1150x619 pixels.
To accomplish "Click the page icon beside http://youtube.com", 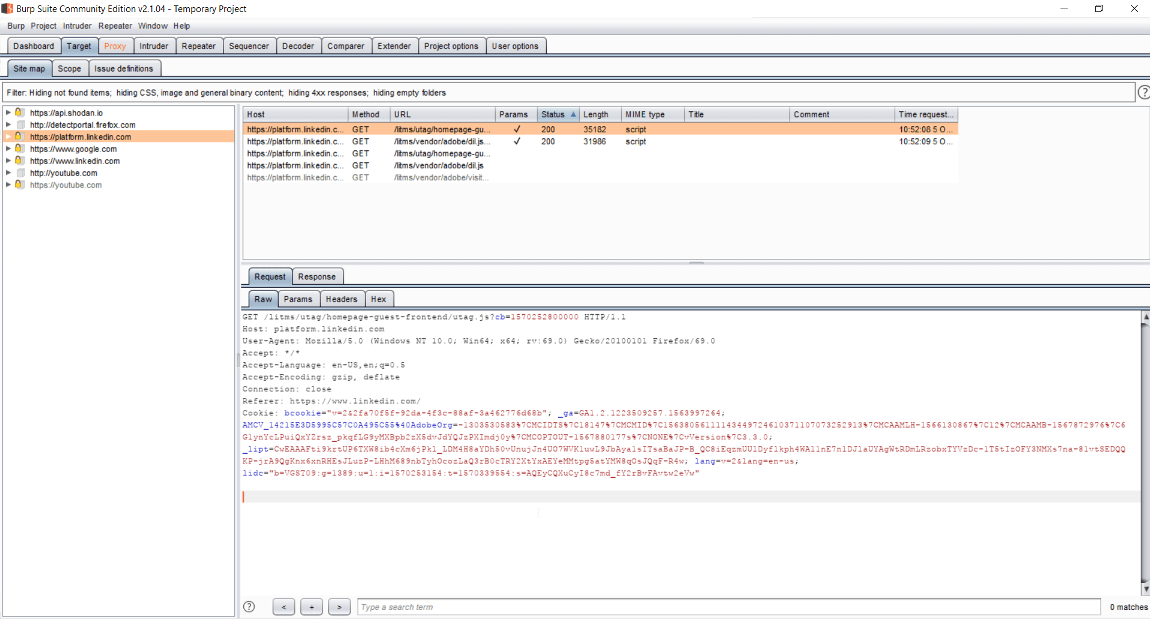I will [x=20, y=172].
